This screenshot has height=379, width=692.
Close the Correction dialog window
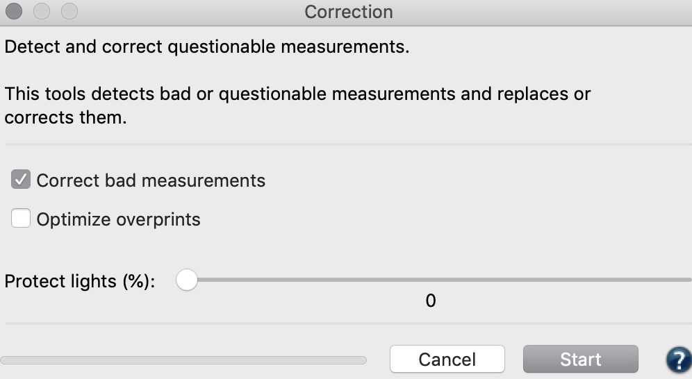(x=15, y=12)
